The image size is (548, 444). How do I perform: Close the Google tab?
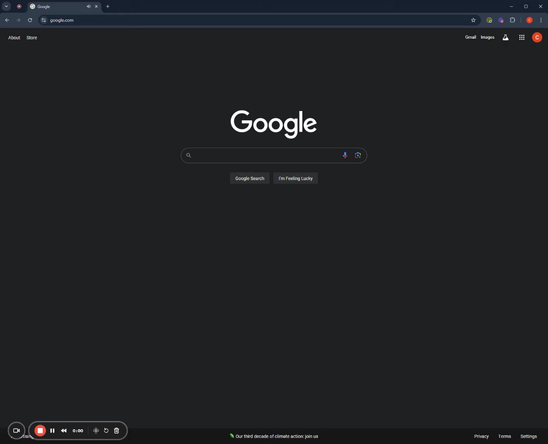click(96, 6)
